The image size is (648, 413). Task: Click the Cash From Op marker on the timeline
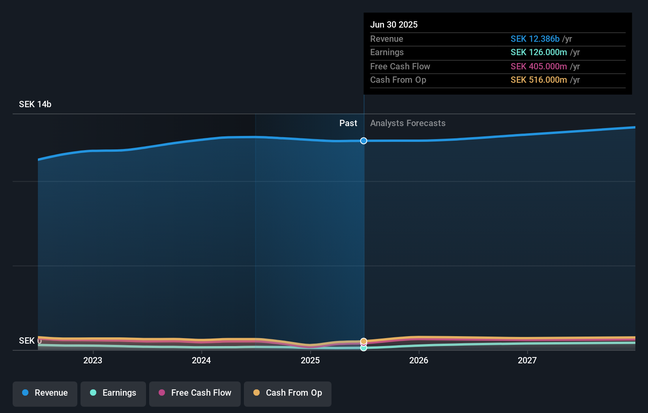tap(363, 340)
